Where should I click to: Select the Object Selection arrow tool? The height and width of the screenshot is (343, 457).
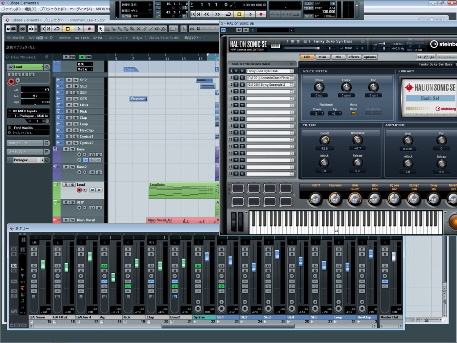coord(100,29)
